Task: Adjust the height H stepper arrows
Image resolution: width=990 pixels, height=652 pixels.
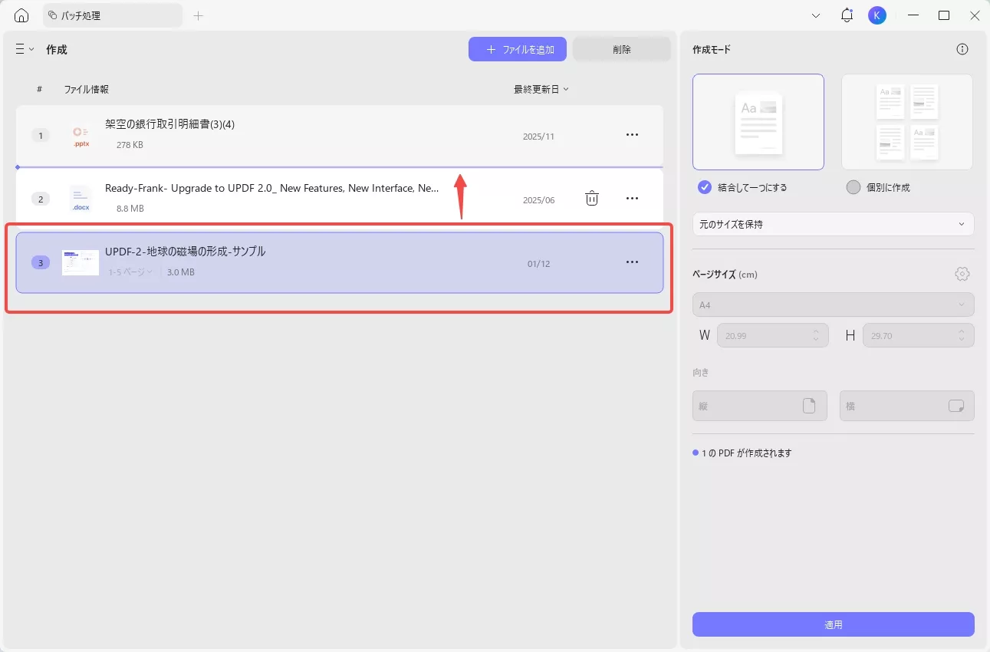Action: point(962,335)
